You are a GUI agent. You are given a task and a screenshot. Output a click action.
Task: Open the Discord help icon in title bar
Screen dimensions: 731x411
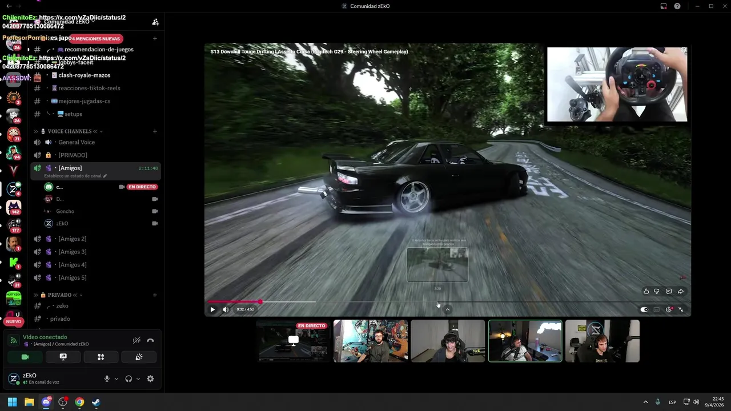[677, 6]
